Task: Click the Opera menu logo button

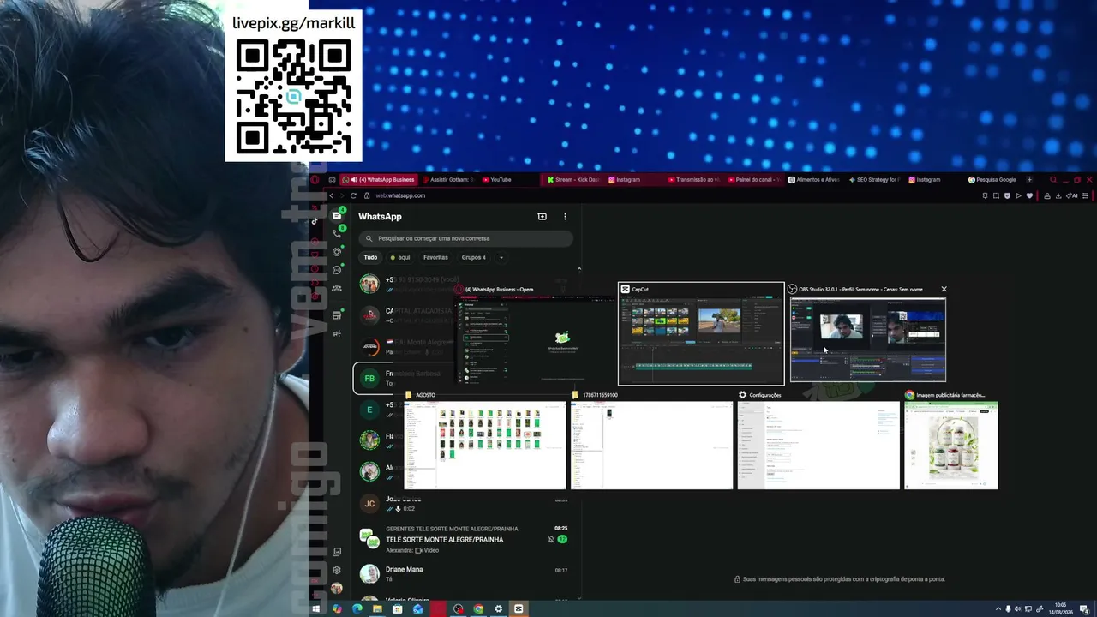Action: [315, 180]
